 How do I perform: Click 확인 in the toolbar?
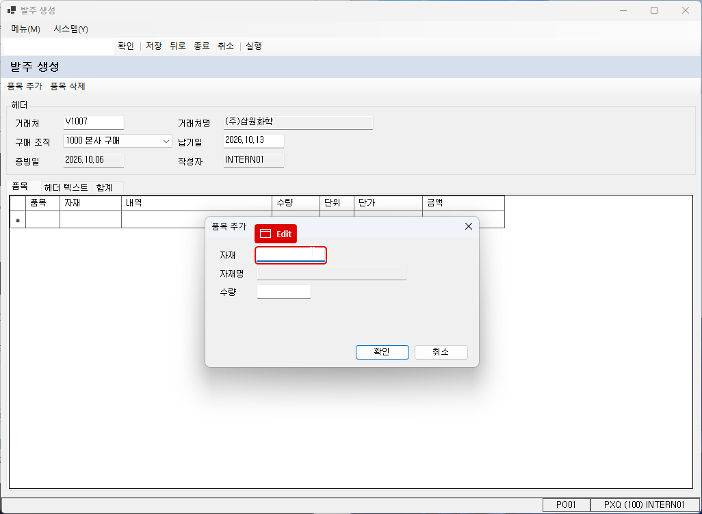point(126,46)
